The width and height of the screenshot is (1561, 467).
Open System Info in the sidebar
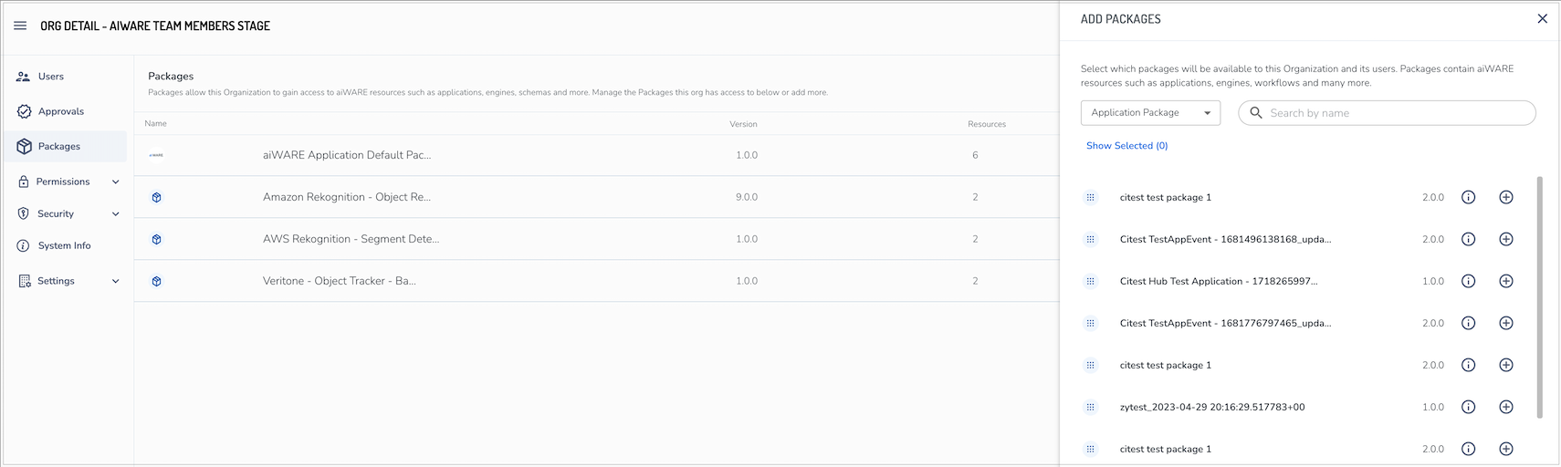click(x=64, y=245)
